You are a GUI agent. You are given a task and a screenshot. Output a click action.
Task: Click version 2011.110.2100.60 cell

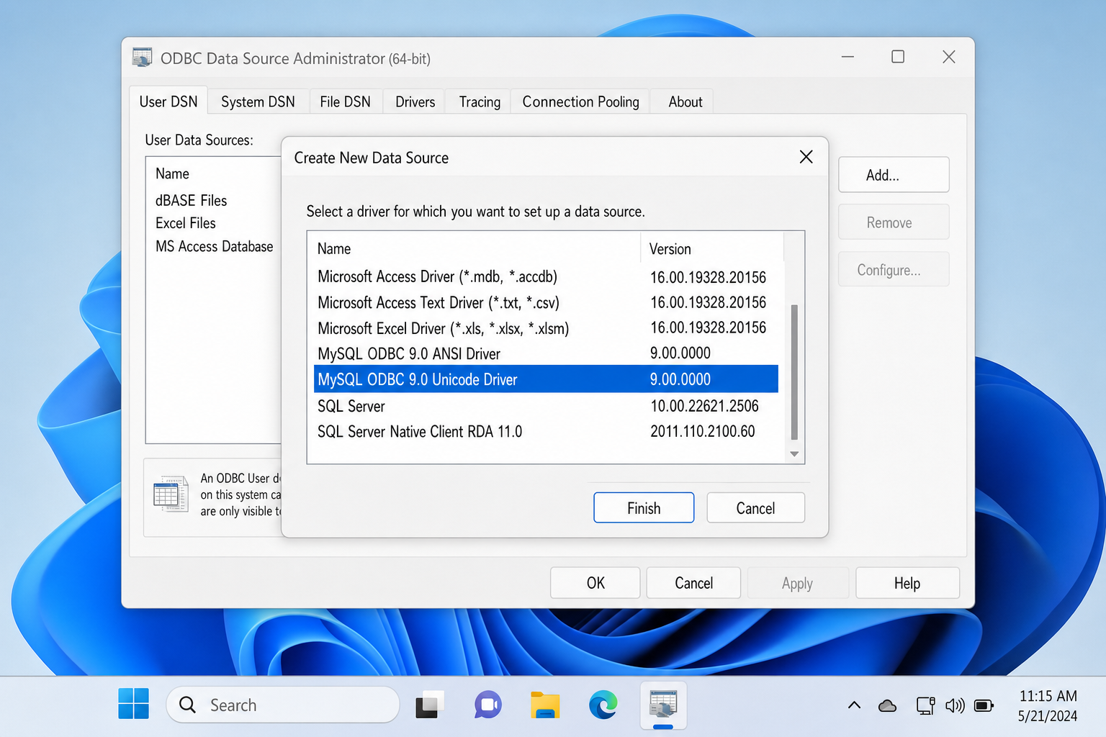click(703, 431)
